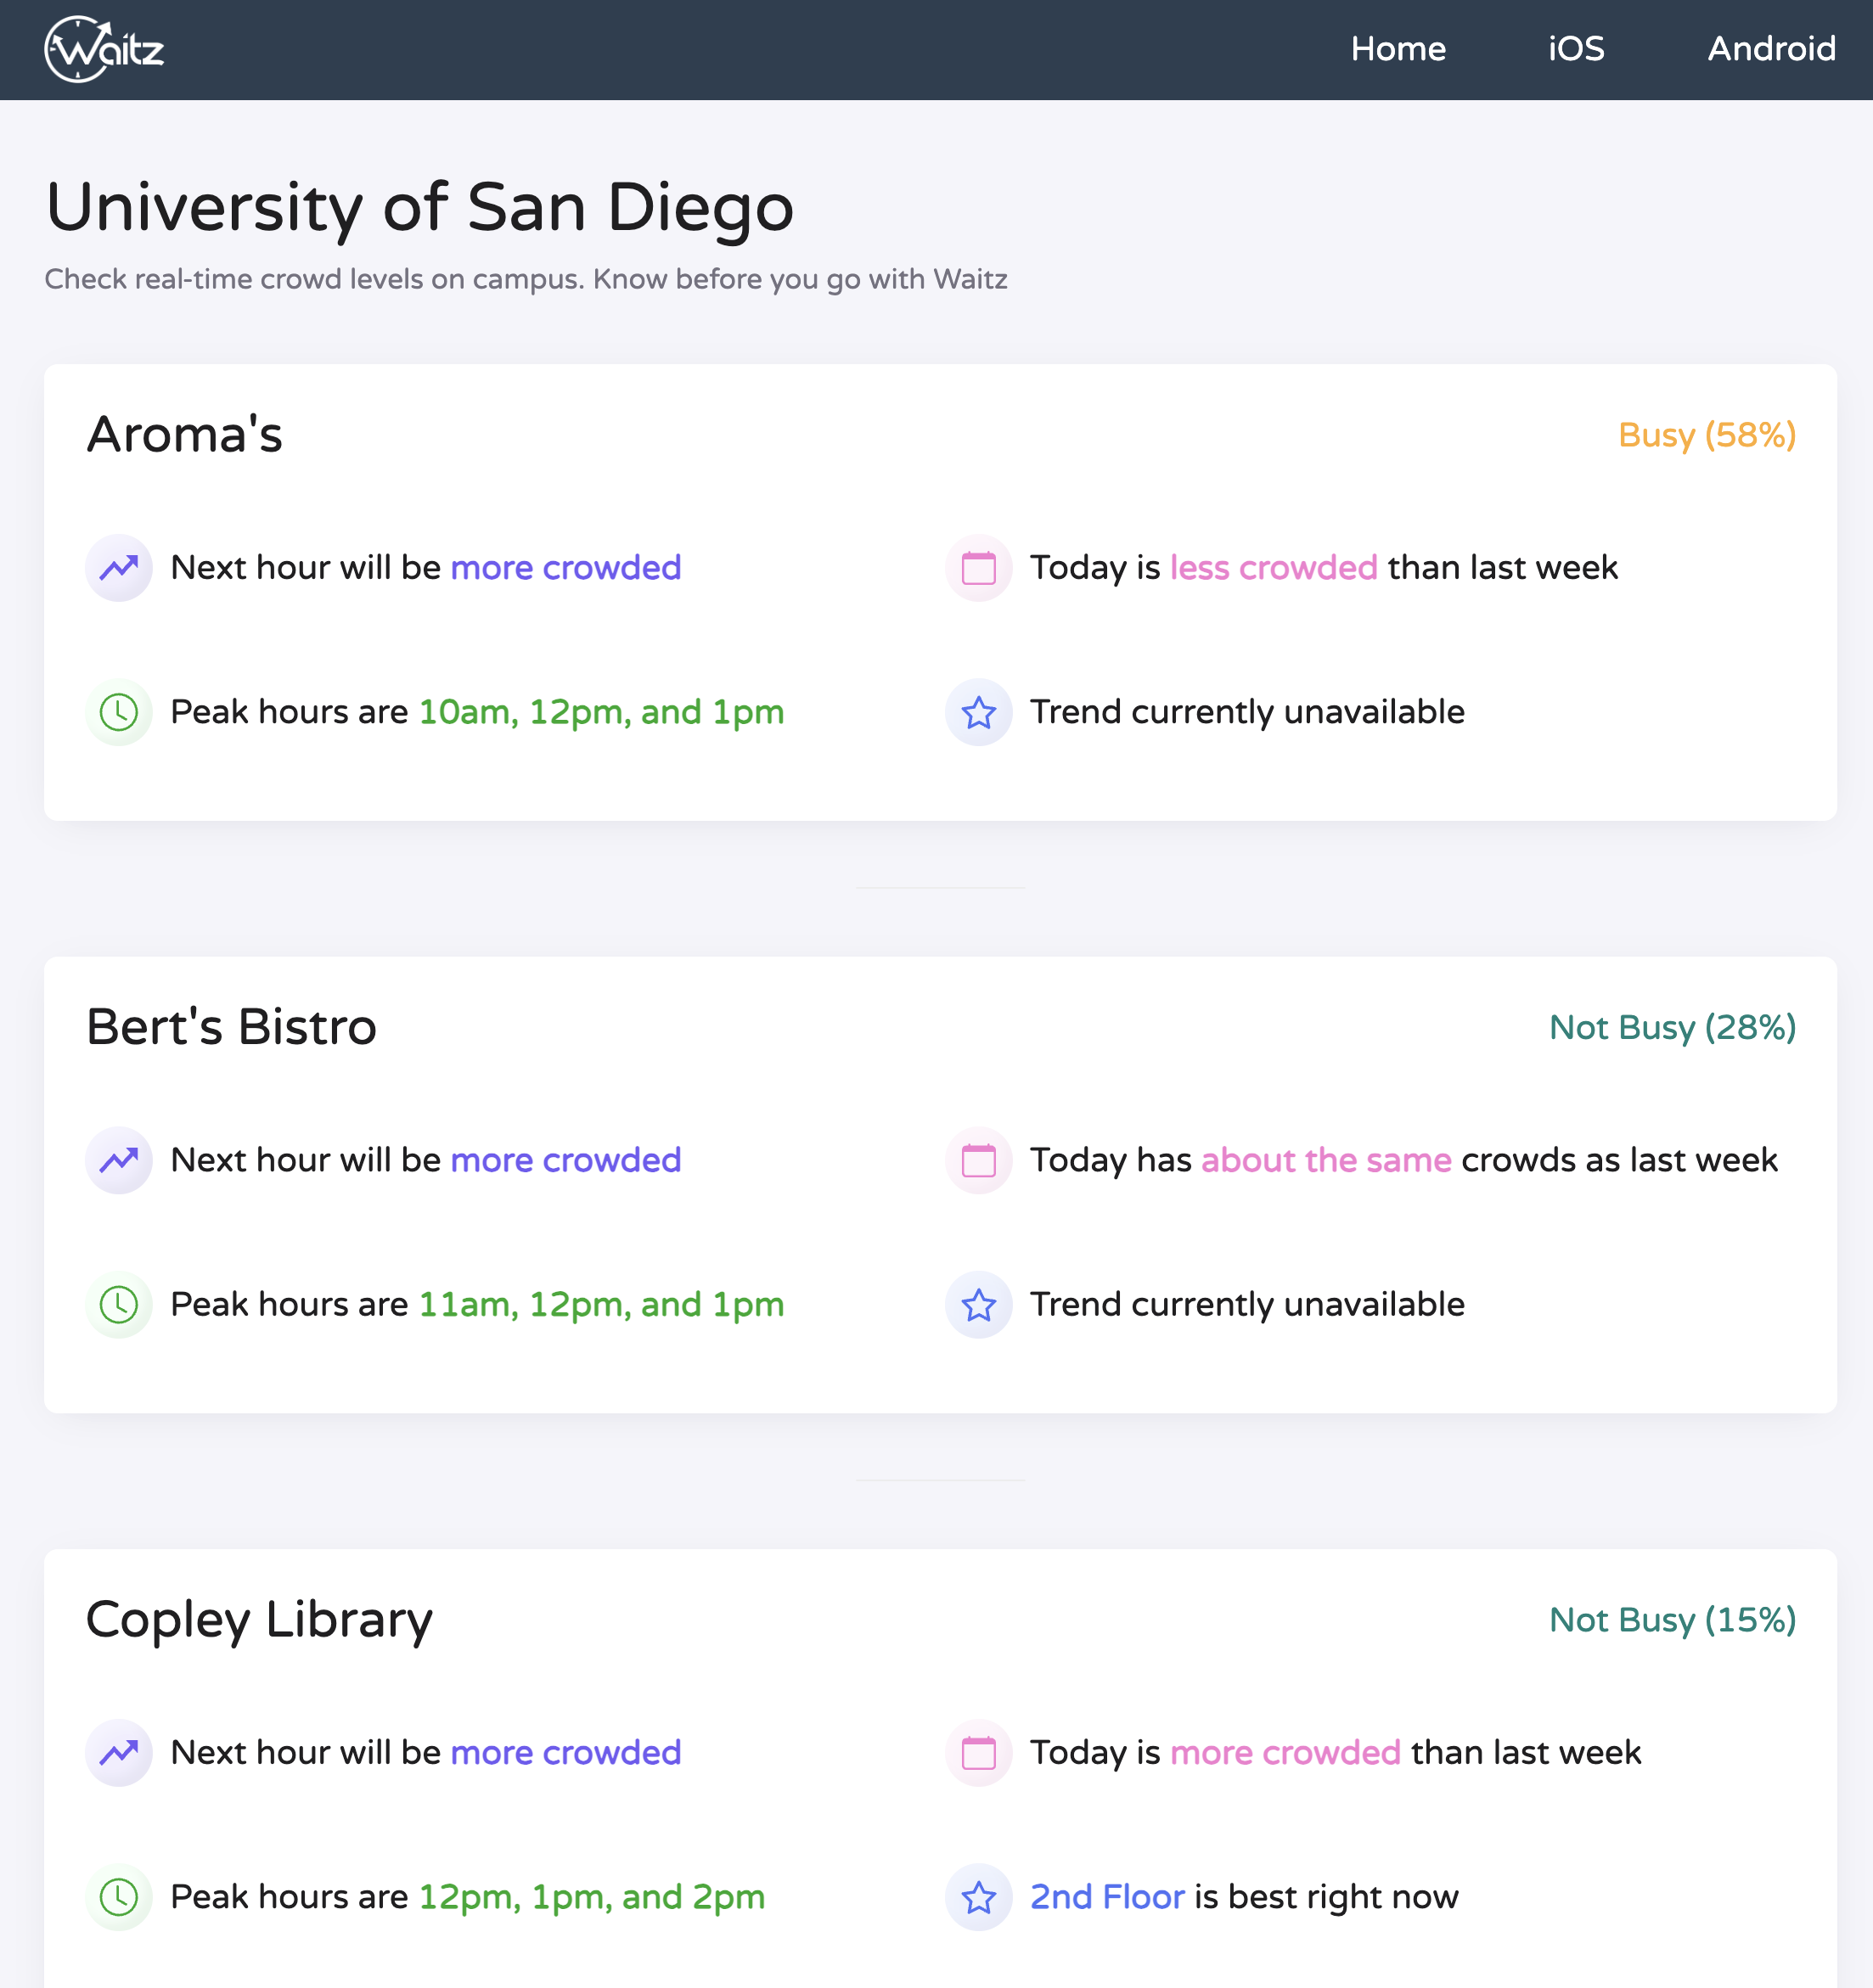
Task: Click Bert's Bistro pink calendar icon
Action: point(978,1160)
